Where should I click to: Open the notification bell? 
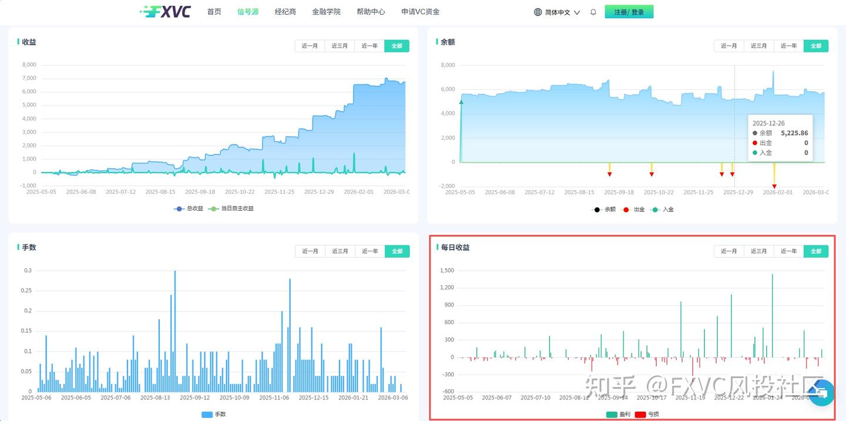coord(593,12)
